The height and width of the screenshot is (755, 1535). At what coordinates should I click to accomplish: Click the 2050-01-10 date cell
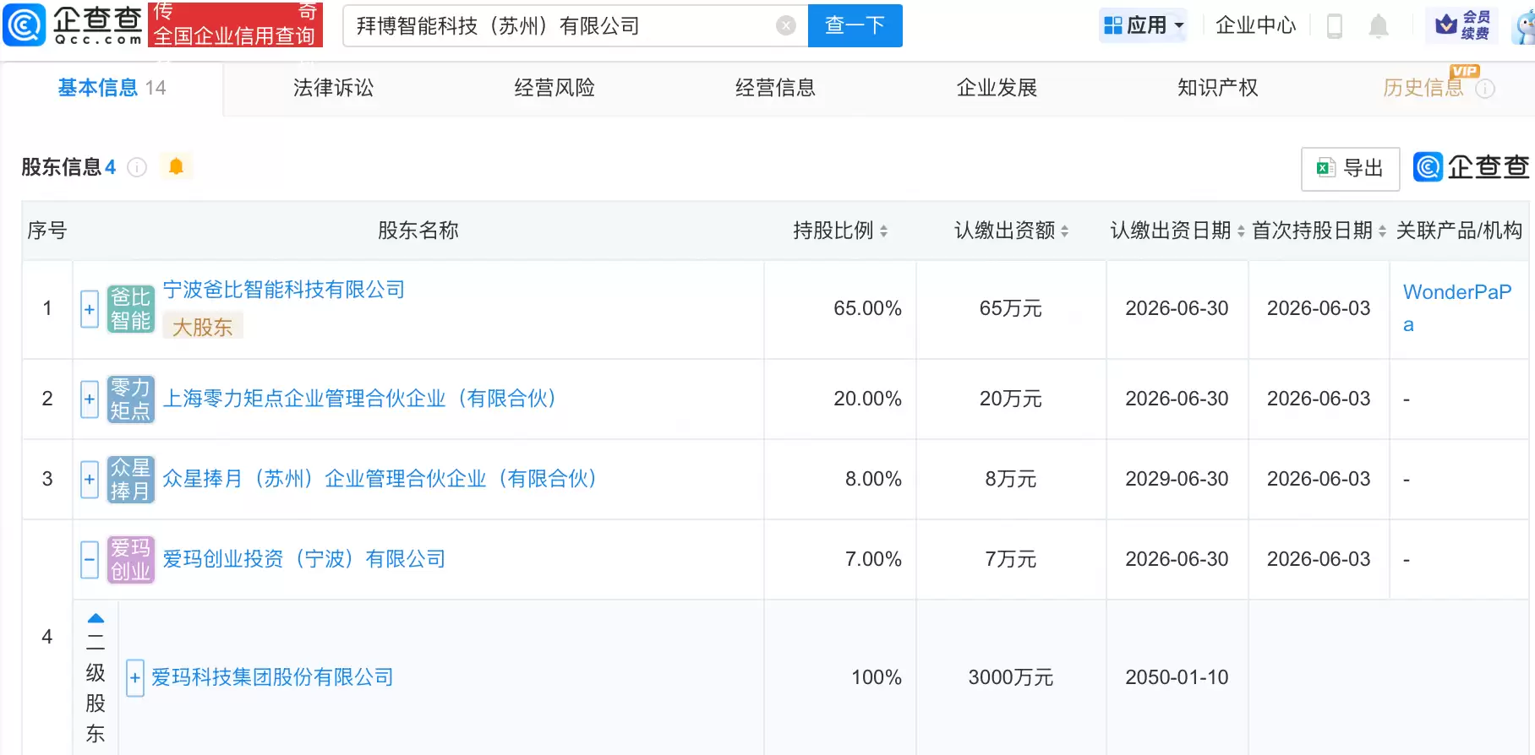1177,677
